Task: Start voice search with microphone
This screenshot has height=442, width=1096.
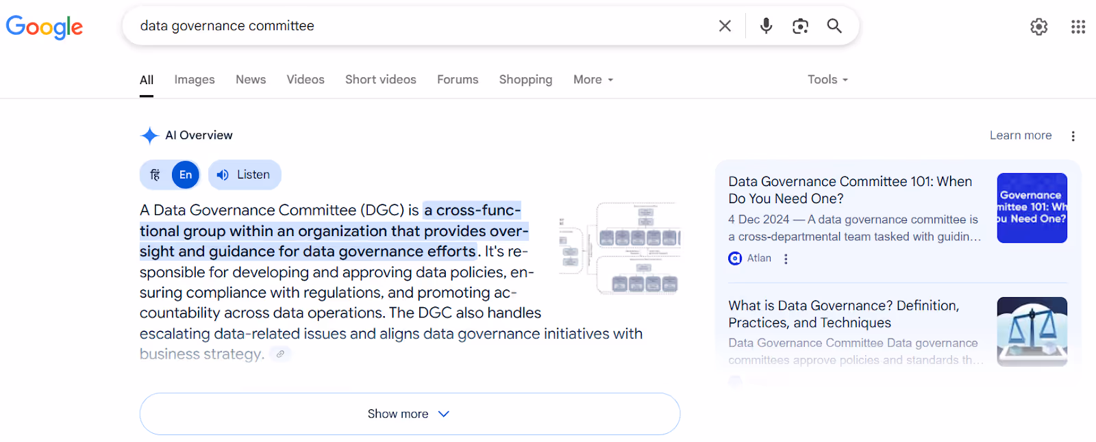Action: coord(766,26)
